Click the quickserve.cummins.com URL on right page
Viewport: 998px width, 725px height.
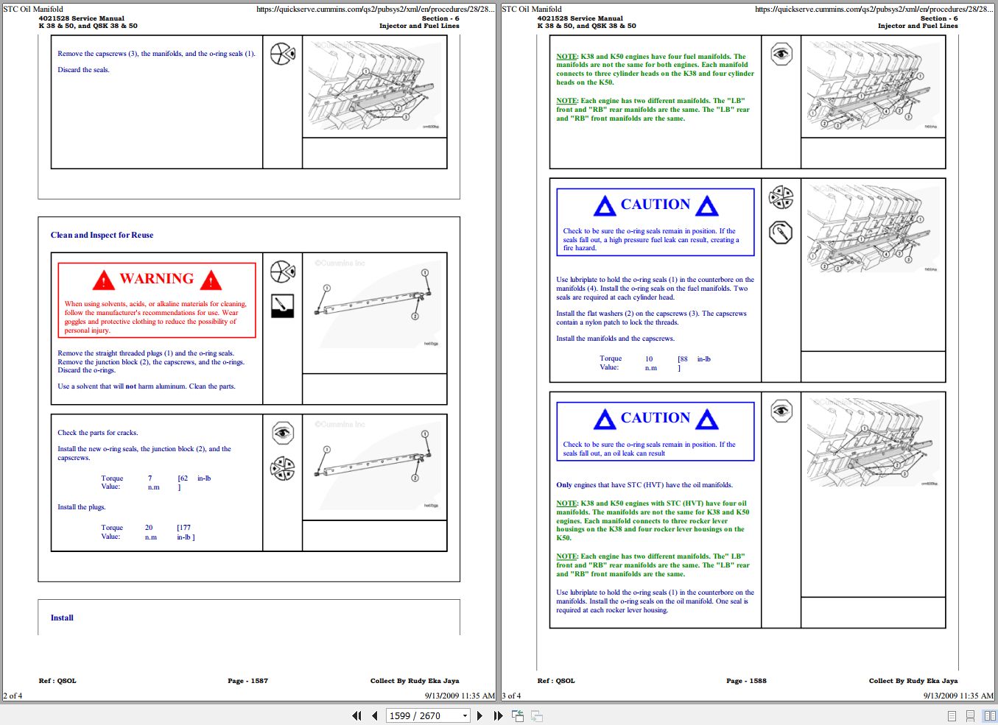874,10
